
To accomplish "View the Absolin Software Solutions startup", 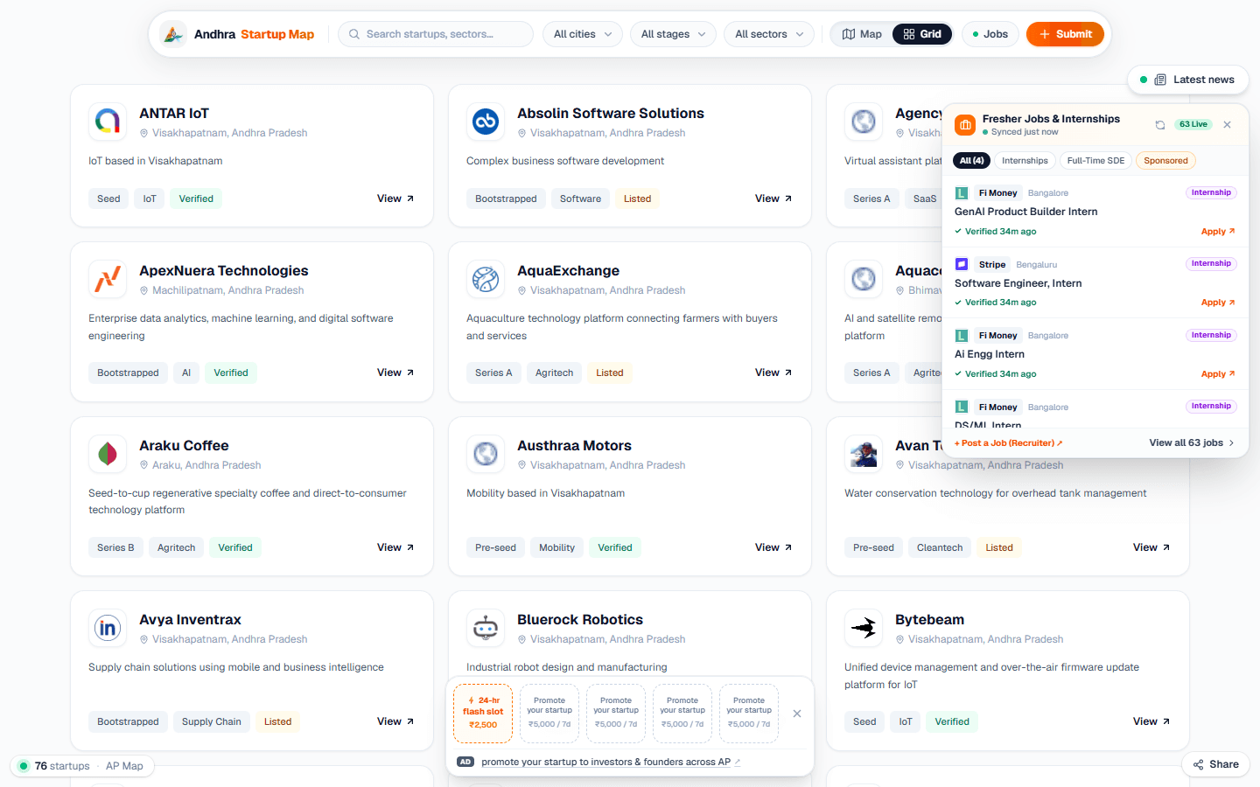I will tap(773, 198).
